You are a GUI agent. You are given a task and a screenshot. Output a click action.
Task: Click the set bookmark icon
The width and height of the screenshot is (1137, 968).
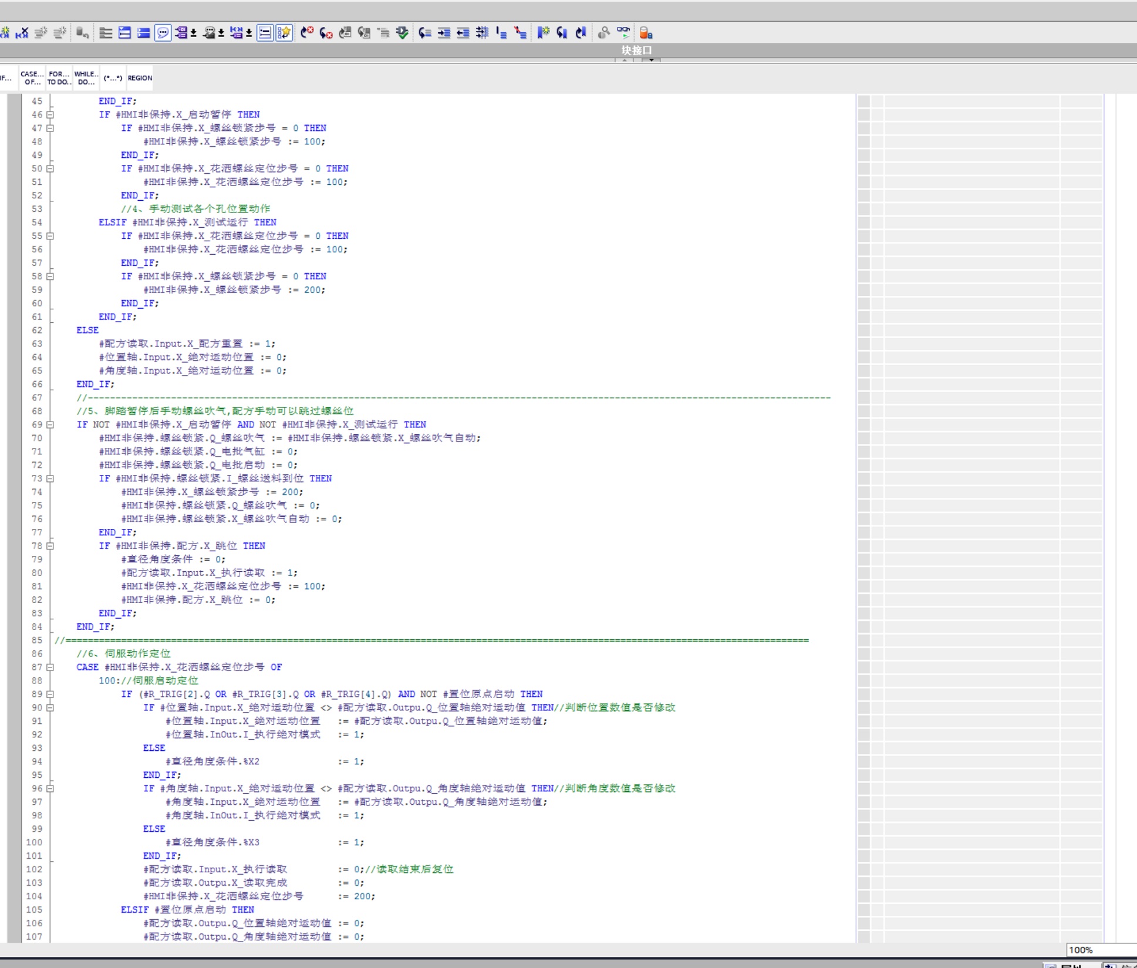click(x=543, y=33)
